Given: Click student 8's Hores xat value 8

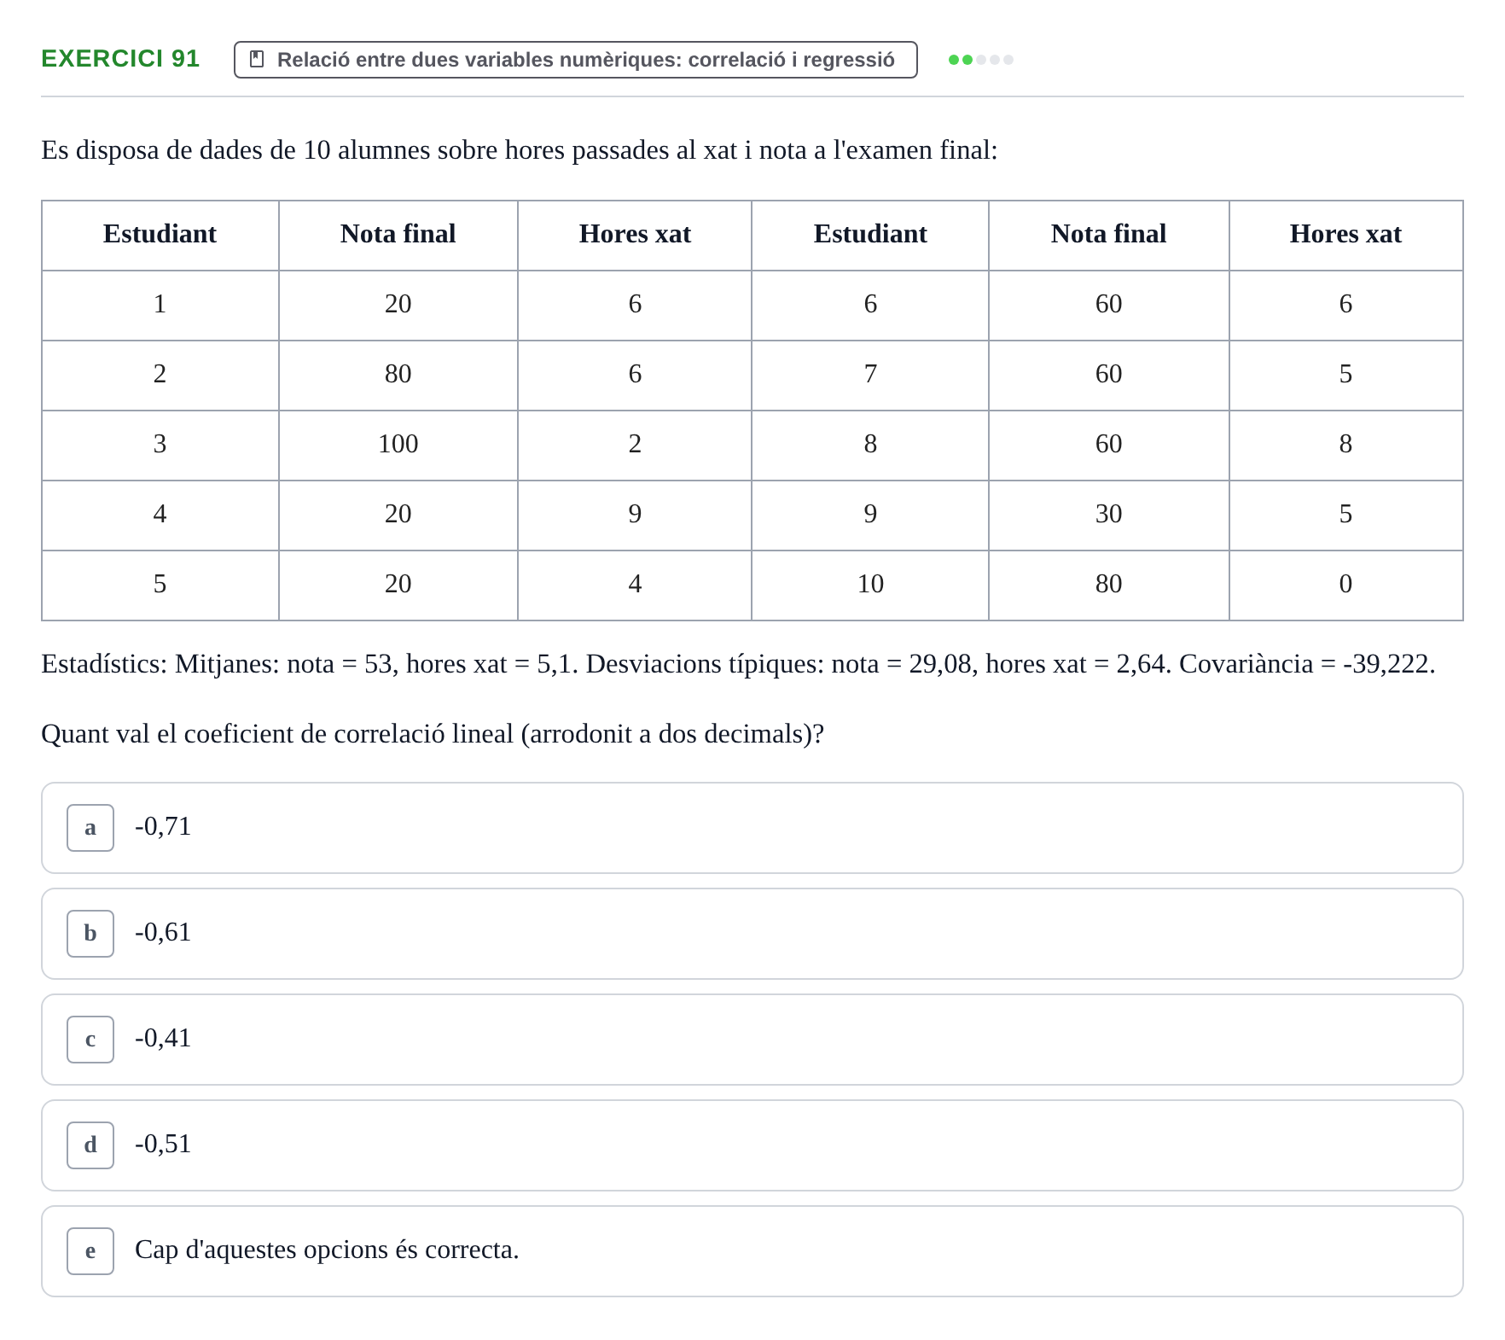Looking at the screenshot, I should tap(1345, 446).
